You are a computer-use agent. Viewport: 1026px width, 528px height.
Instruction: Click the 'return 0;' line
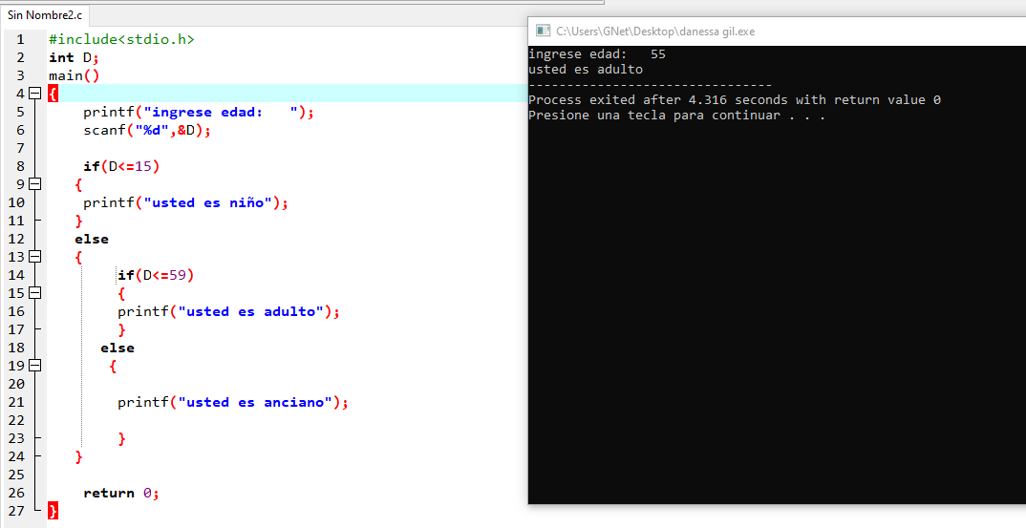121,493
